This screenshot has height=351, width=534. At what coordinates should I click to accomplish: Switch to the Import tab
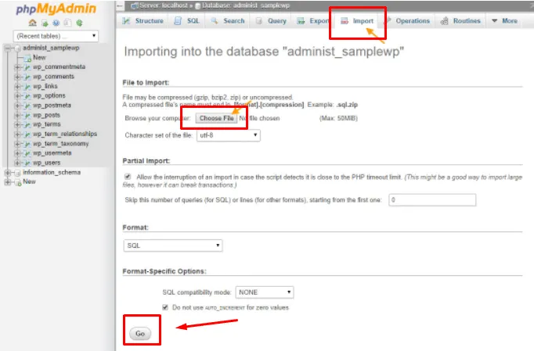click(x=356, y=21)
